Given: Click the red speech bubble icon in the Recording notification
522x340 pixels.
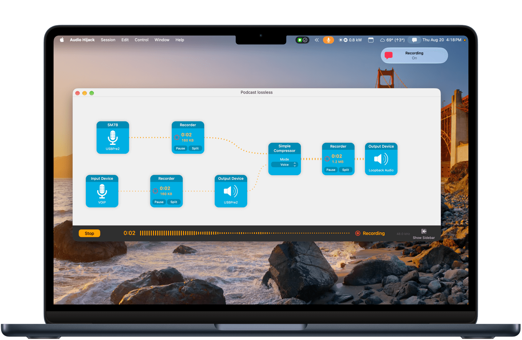Looking at the screenshot, I should pyautogui.click(x=389, y=56).
